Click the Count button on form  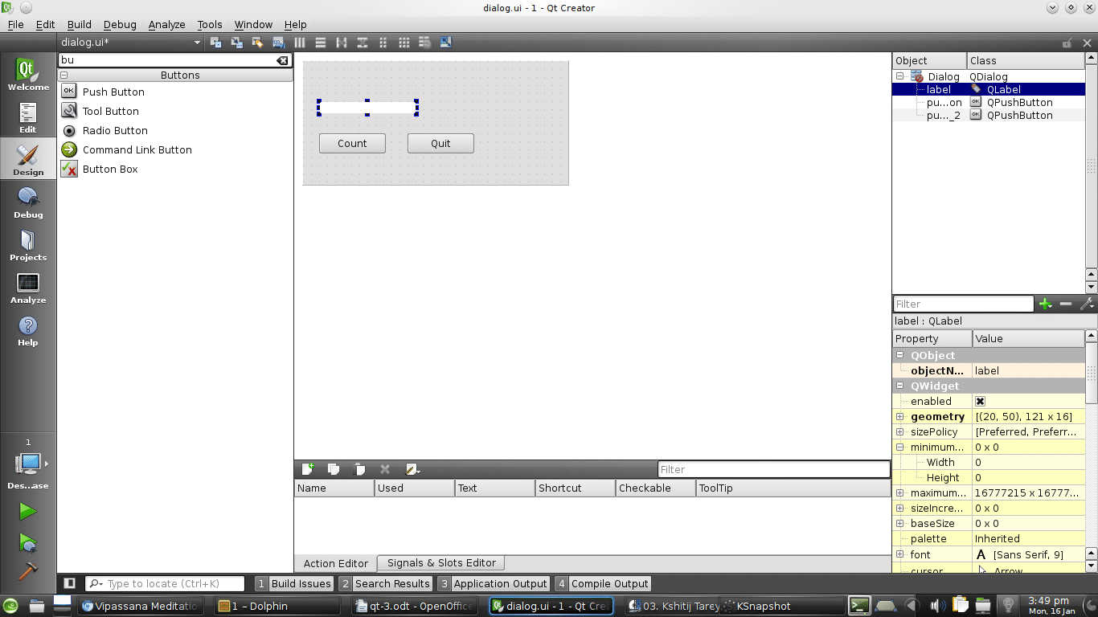click(x=352, y=143)
